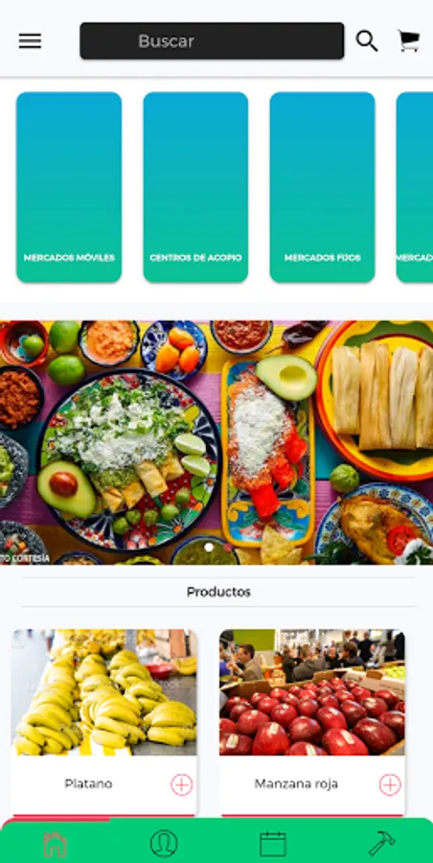Open the calendar icon in bottom bar
Viewport: 433px width, 863px height.
pyautogui.click(x=273, y=844)
